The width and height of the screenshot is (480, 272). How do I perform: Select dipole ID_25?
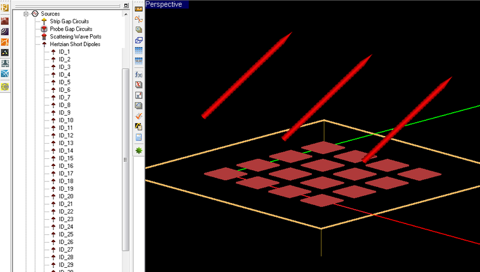pos(66,234)
